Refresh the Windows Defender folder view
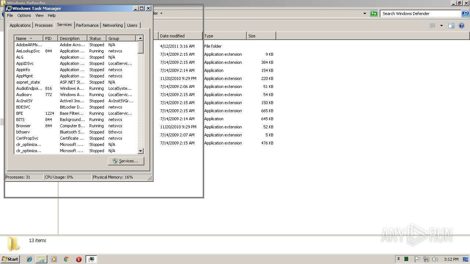This screenshot has width=470, height=264. (x=374, y=14)
